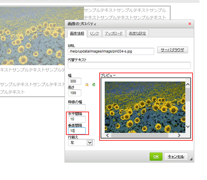Image resolution: width=207 pixels, height=180 pixels.
Task: Click the preview scroll left arrow
Action: point(108,136)
